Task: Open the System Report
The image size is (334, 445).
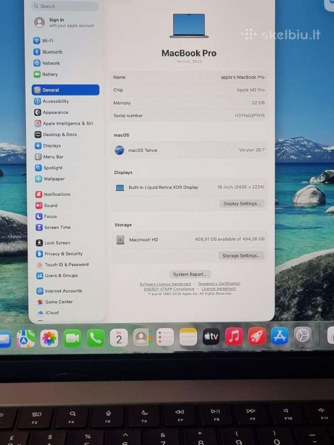Action: coord(190,274)
